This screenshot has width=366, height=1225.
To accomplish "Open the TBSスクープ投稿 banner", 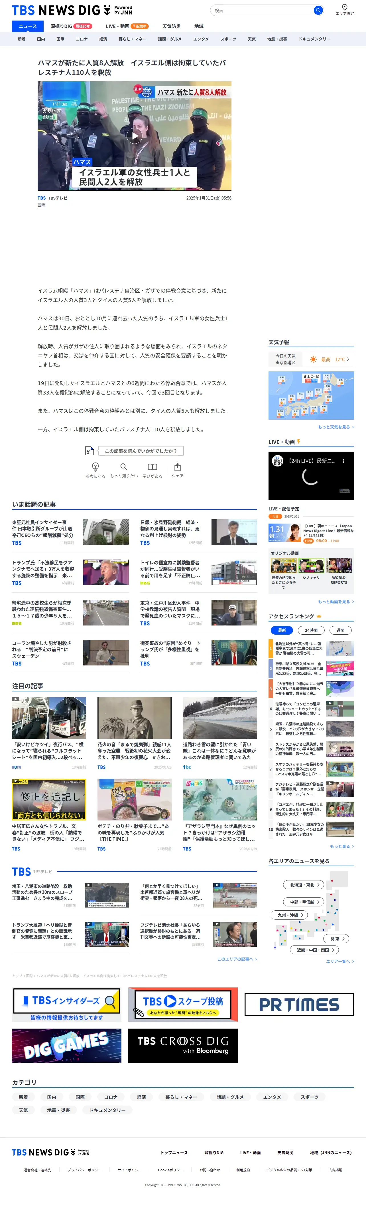I will 183,1004.
